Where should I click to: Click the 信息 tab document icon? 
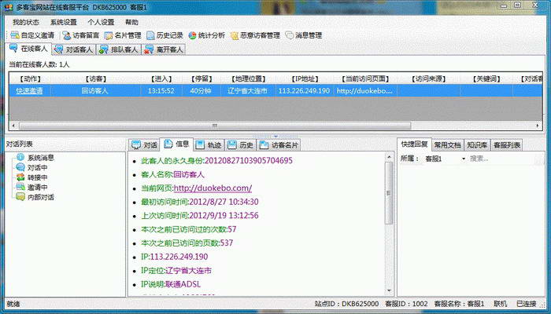[168, 144]
